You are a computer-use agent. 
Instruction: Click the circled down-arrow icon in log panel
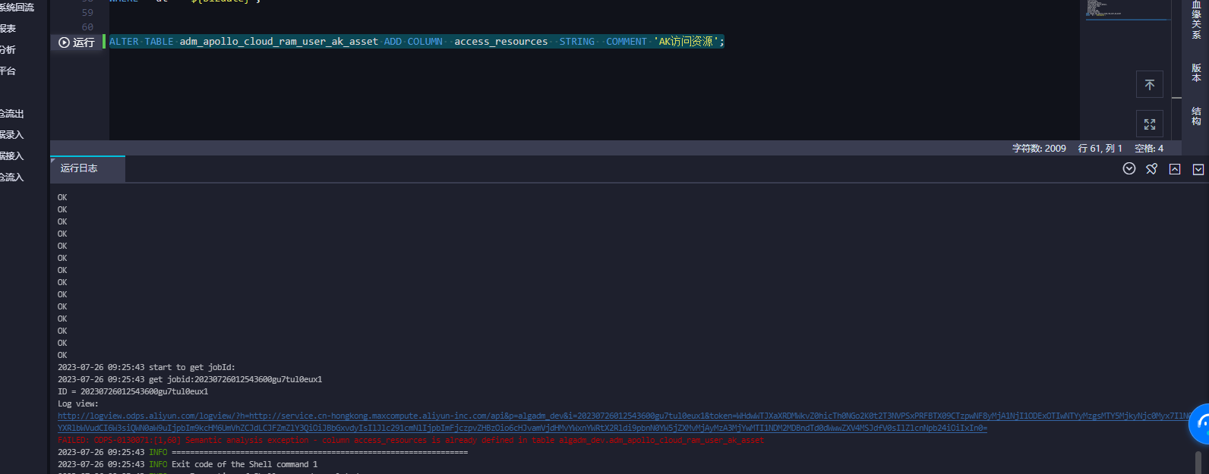(x=1129, y=168)
